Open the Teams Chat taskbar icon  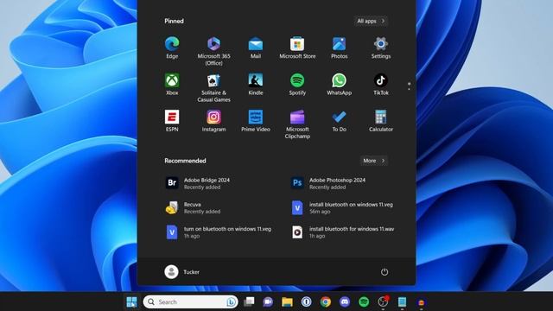pos(268,301)
